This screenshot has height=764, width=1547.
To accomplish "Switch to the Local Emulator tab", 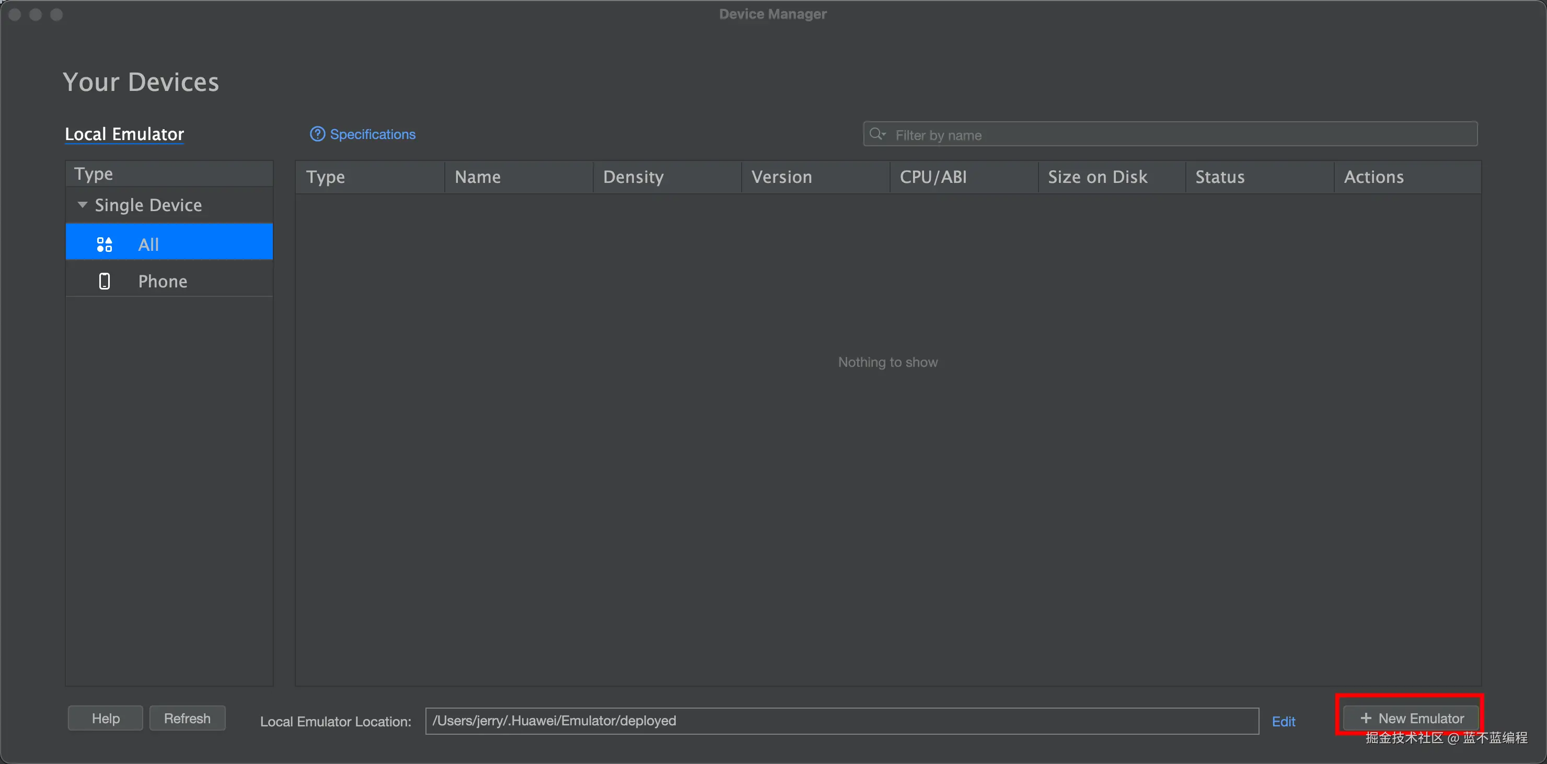I will [x=124, y=134].
